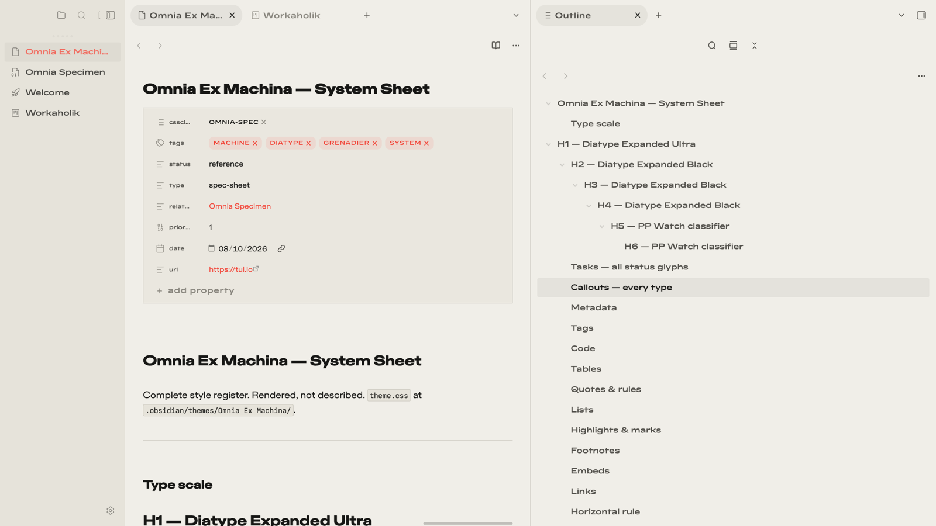
Task: Select the Omnia Ex Ma... tab
Action: [x=186, y=15]
